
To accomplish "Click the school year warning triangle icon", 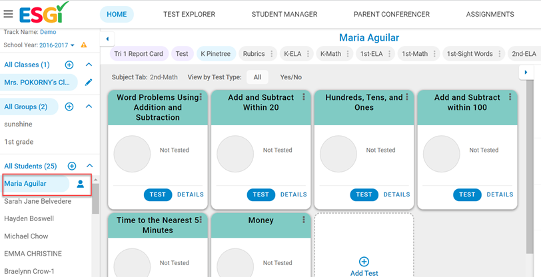I will [83, 45].
